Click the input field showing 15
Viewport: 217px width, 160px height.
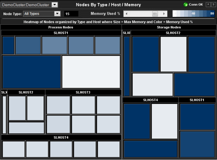pyautogui.click(x=71, y=14)
